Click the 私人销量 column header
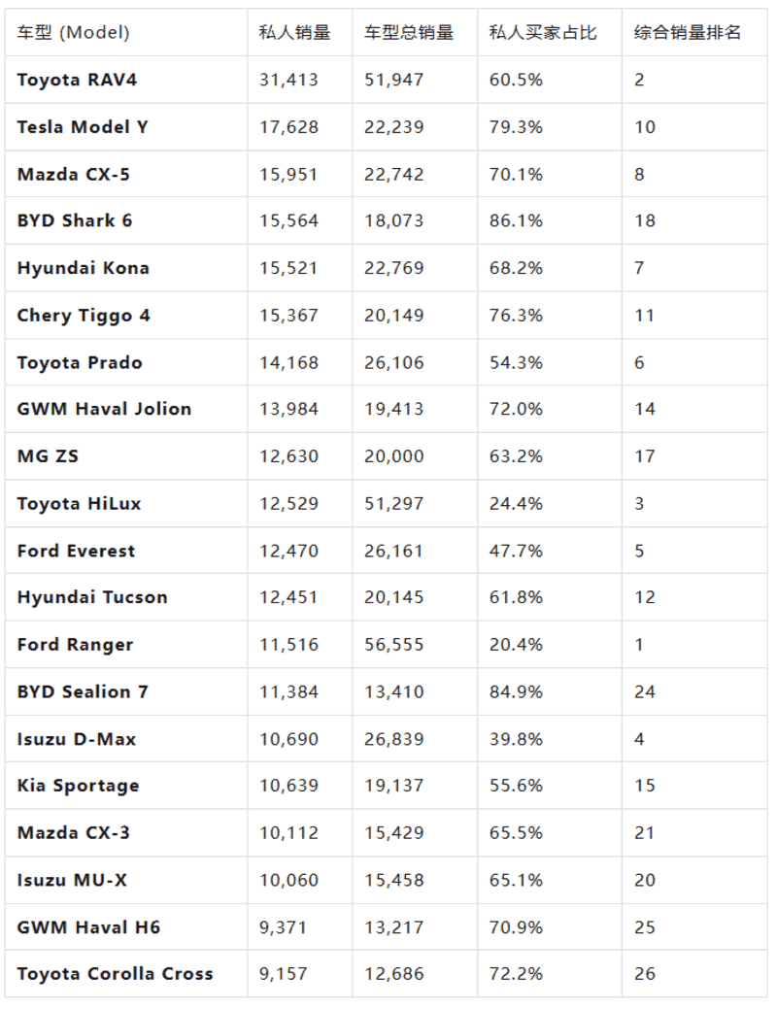 pyautogui.click(x=294, y=32)
